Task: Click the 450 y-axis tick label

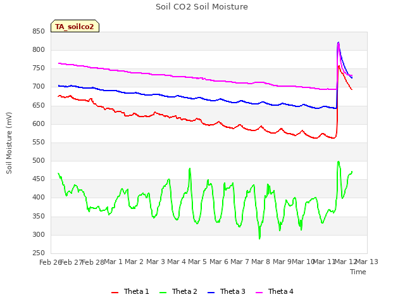Action: pyautogui.click(x=39, y=179)
